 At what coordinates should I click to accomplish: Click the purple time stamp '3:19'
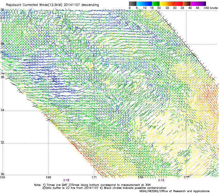[161, 180]
